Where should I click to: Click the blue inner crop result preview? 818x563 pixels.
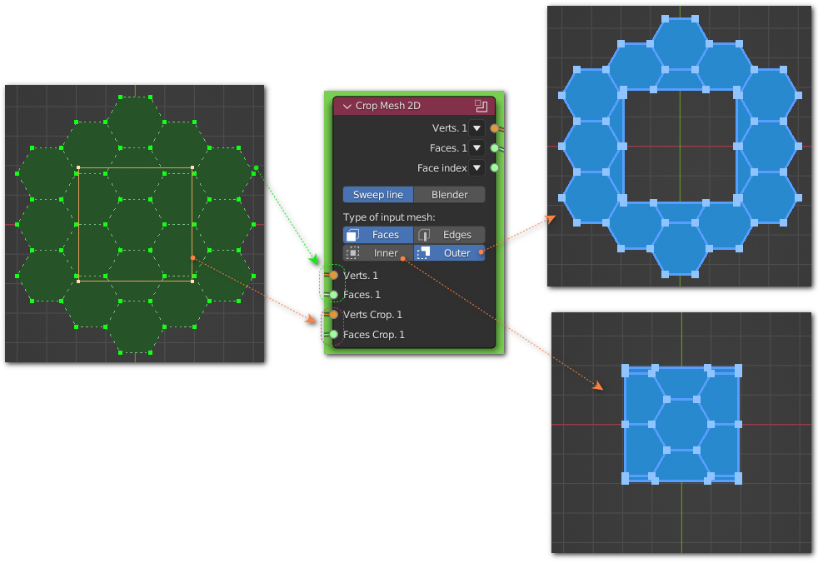[x=681, y=432]
